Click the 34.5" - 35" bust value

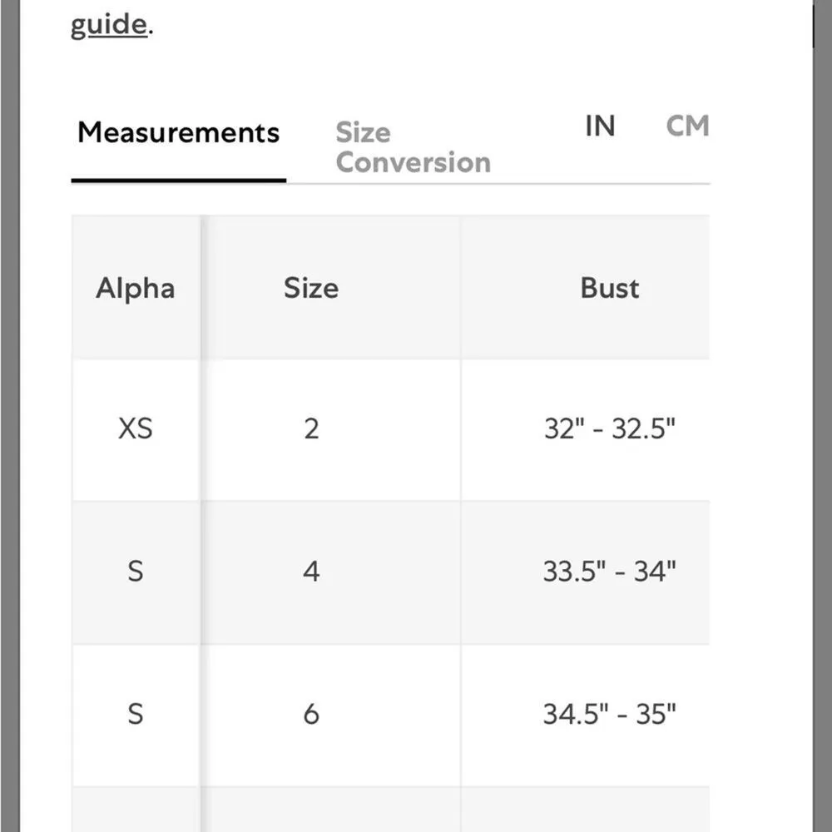(x=610, y=714)
